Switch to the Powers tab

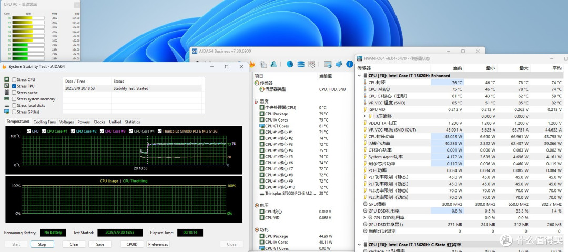point(84,122)
